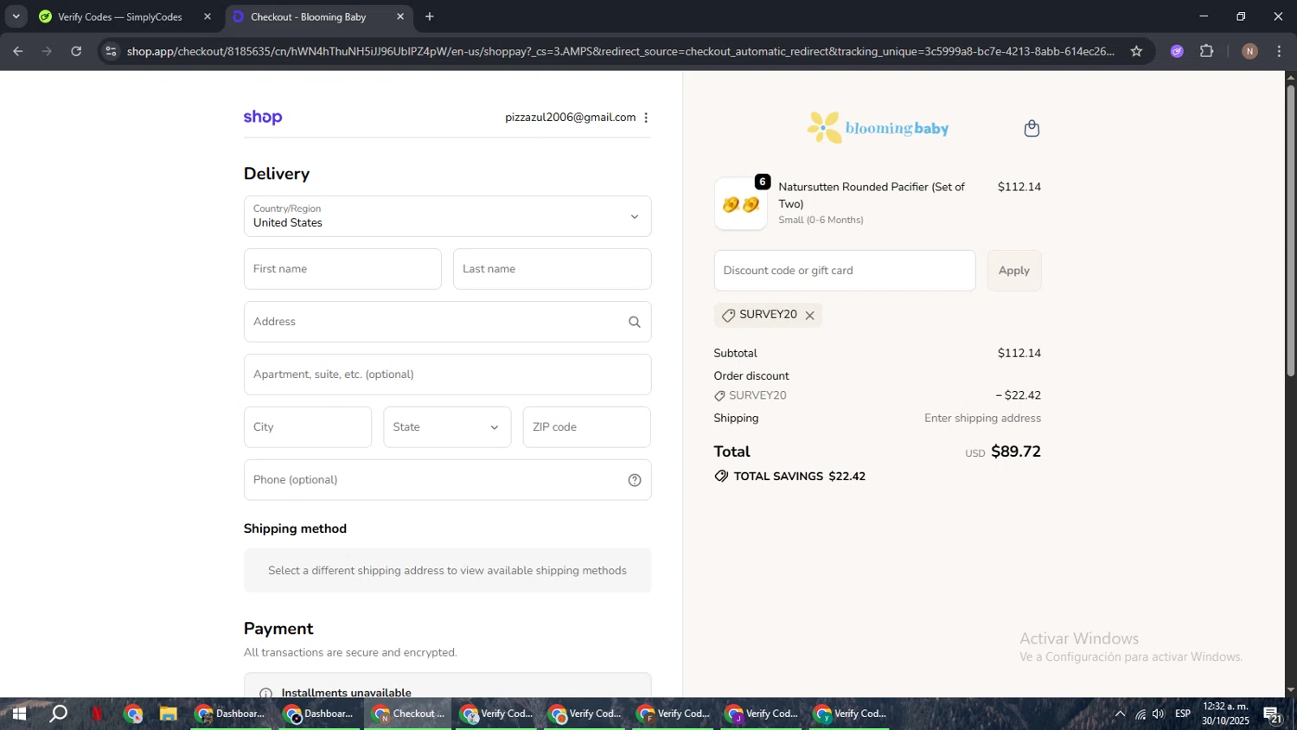This screenshot has height=730, width=1297.
Task: Open the pacifier product thumbnail
Action: (740, 204)
